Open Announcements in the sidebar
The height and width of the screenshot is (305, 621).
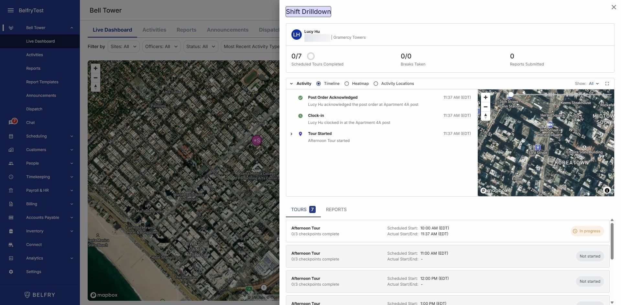pos(41,96)
